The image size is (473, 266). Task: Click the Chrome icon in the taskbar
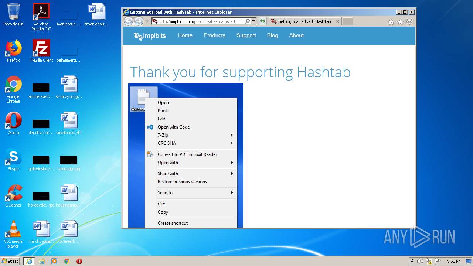pos(67,261)
